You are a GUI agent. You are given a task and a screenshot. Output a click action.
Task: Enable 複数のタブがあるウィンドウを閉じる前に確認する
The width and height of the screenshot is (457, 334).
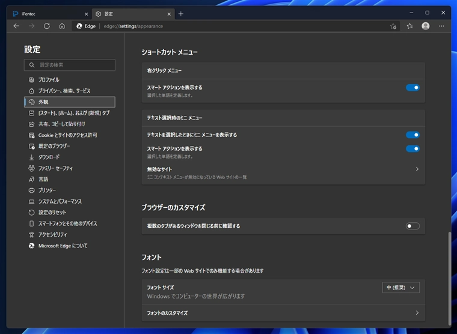413,226
